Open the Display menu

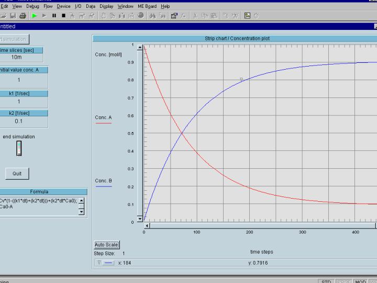(106, 6)
